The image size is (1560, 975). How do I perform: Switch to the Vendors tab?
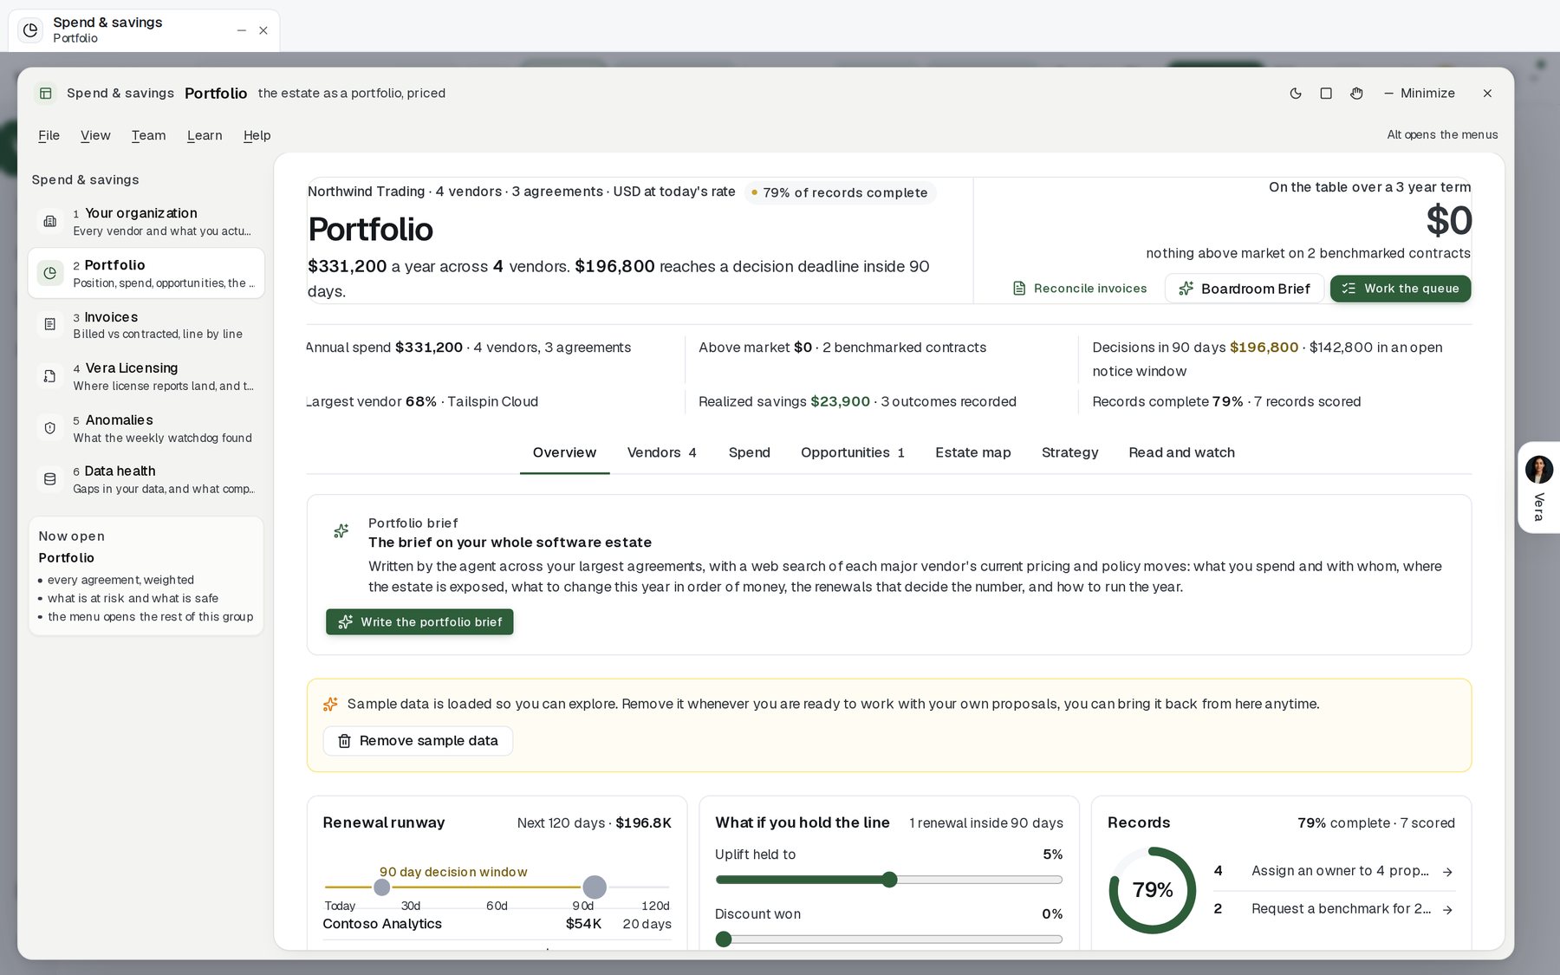click(661, 452)
